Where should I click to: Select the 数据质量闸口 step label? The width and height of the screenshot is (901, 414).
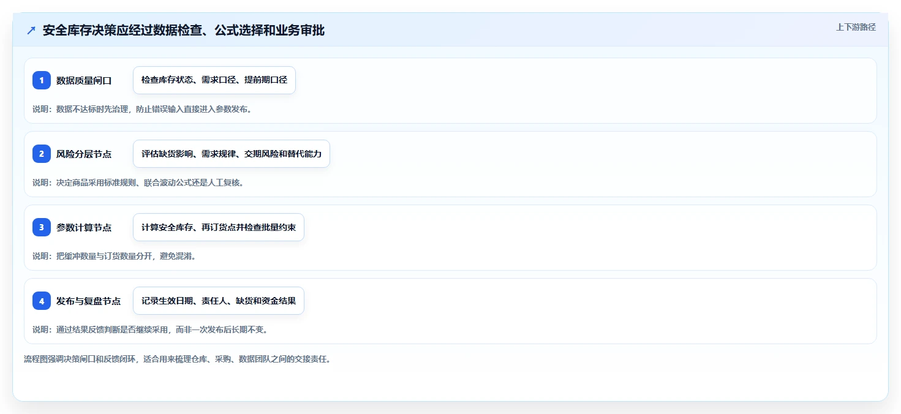[84, 80]
